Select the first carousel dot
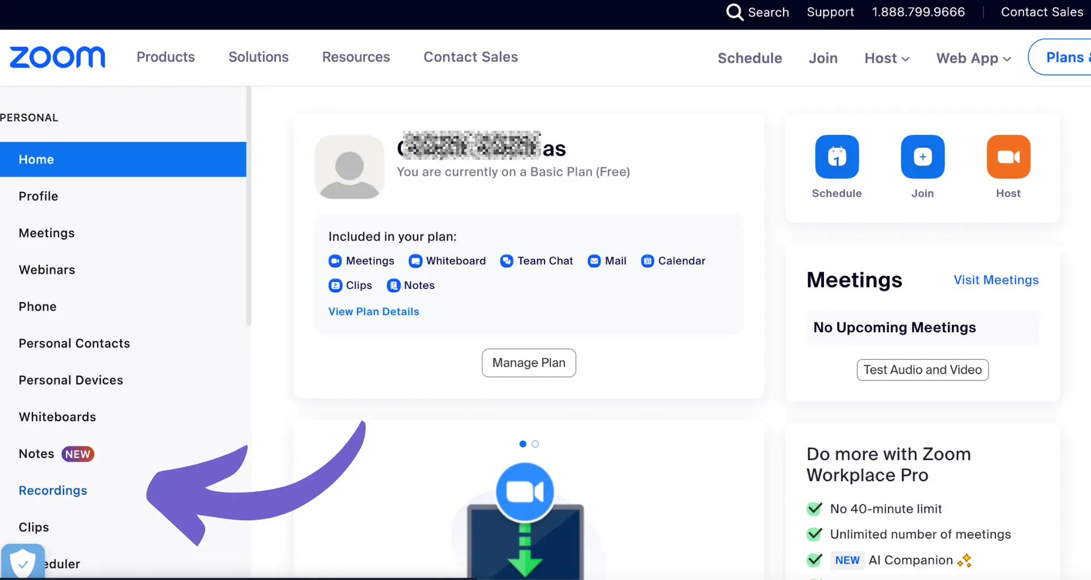1091x580 pixels. coord(523,444)
